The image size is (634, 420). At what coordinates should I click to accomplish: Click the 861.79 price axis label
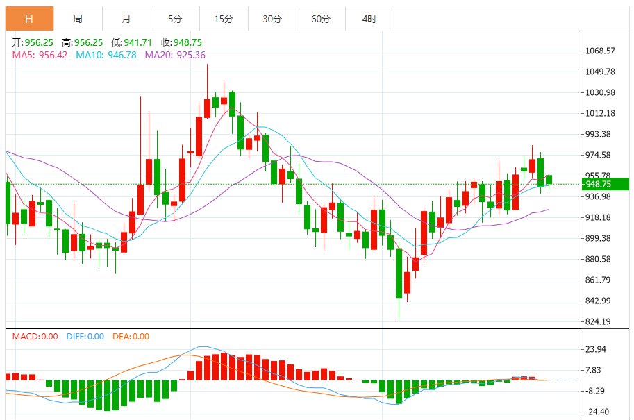598,280
